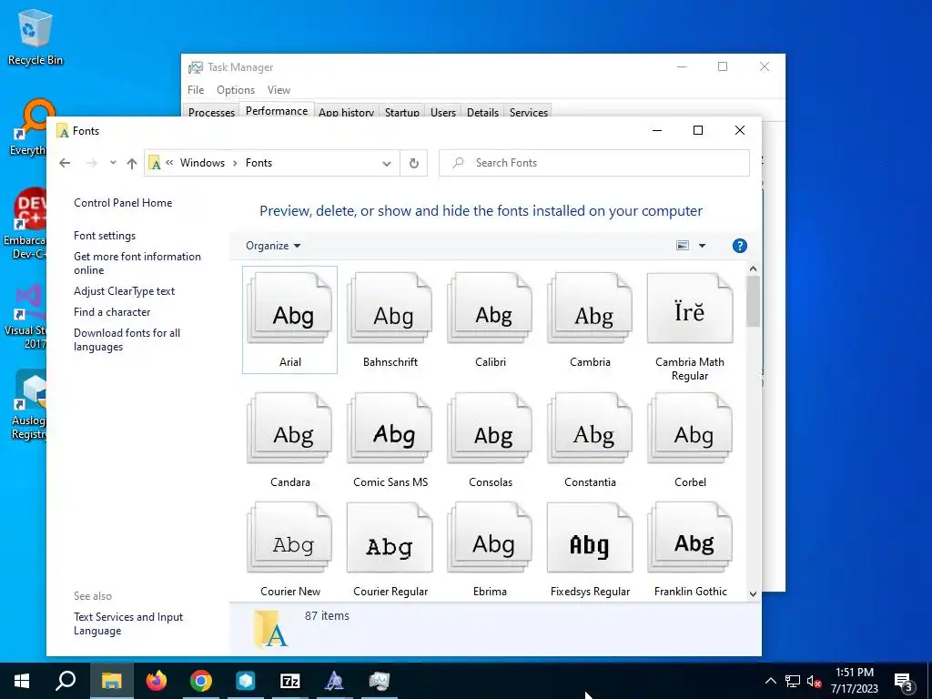
Task: Select the Comic Sans MS font icon
Action: point(390,428)
